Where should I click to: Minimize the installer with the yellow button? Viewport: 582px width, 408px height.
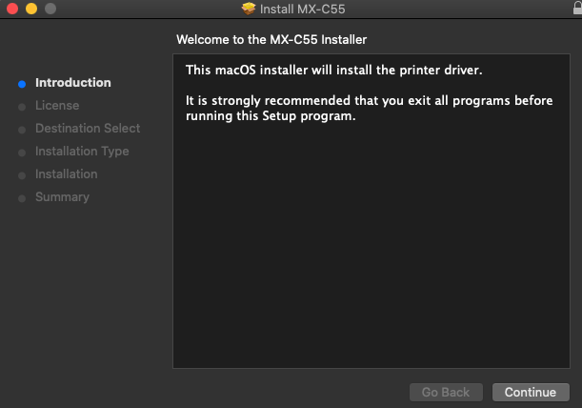[x=30, y=9]
